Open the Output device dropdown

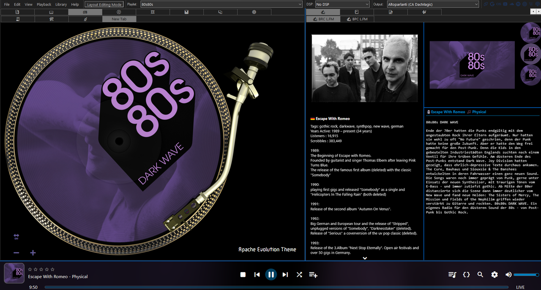(432, 4)
